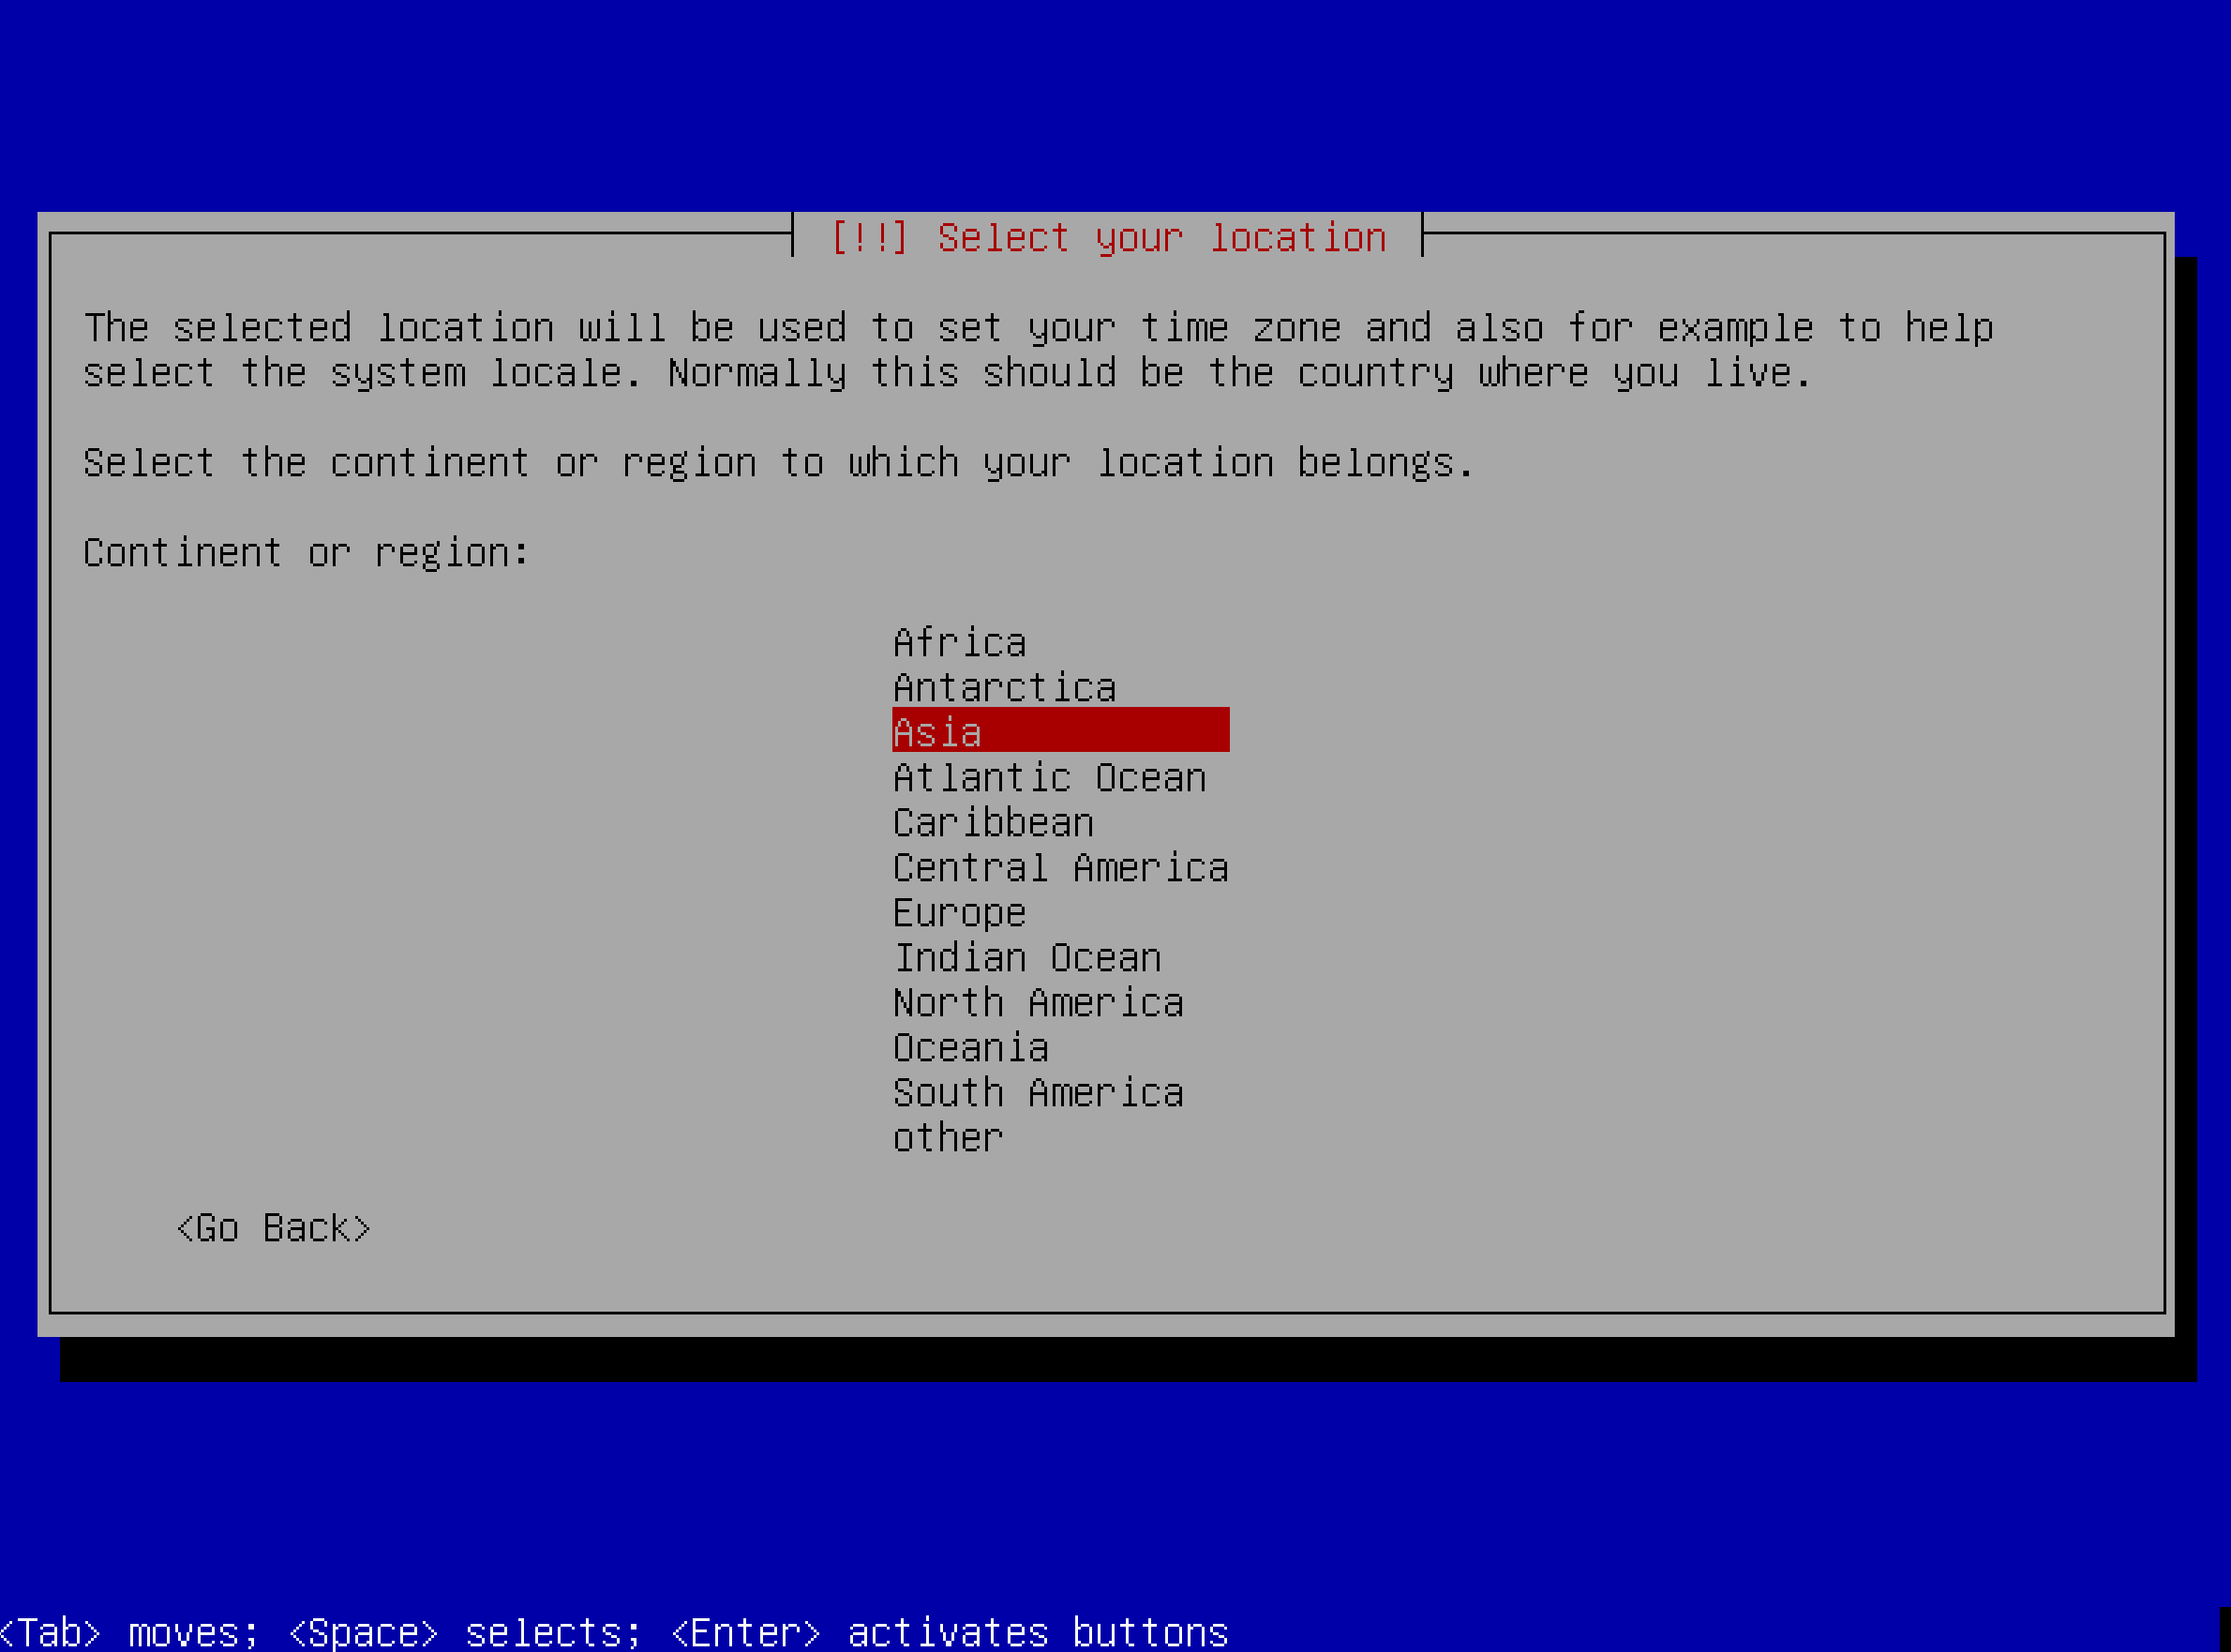
Task: Select Africa from the region list
Action: (959, 642)
